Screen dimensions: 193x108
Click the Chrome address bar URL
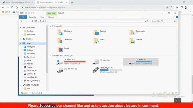pyautogui.click(x=45, y=7)
